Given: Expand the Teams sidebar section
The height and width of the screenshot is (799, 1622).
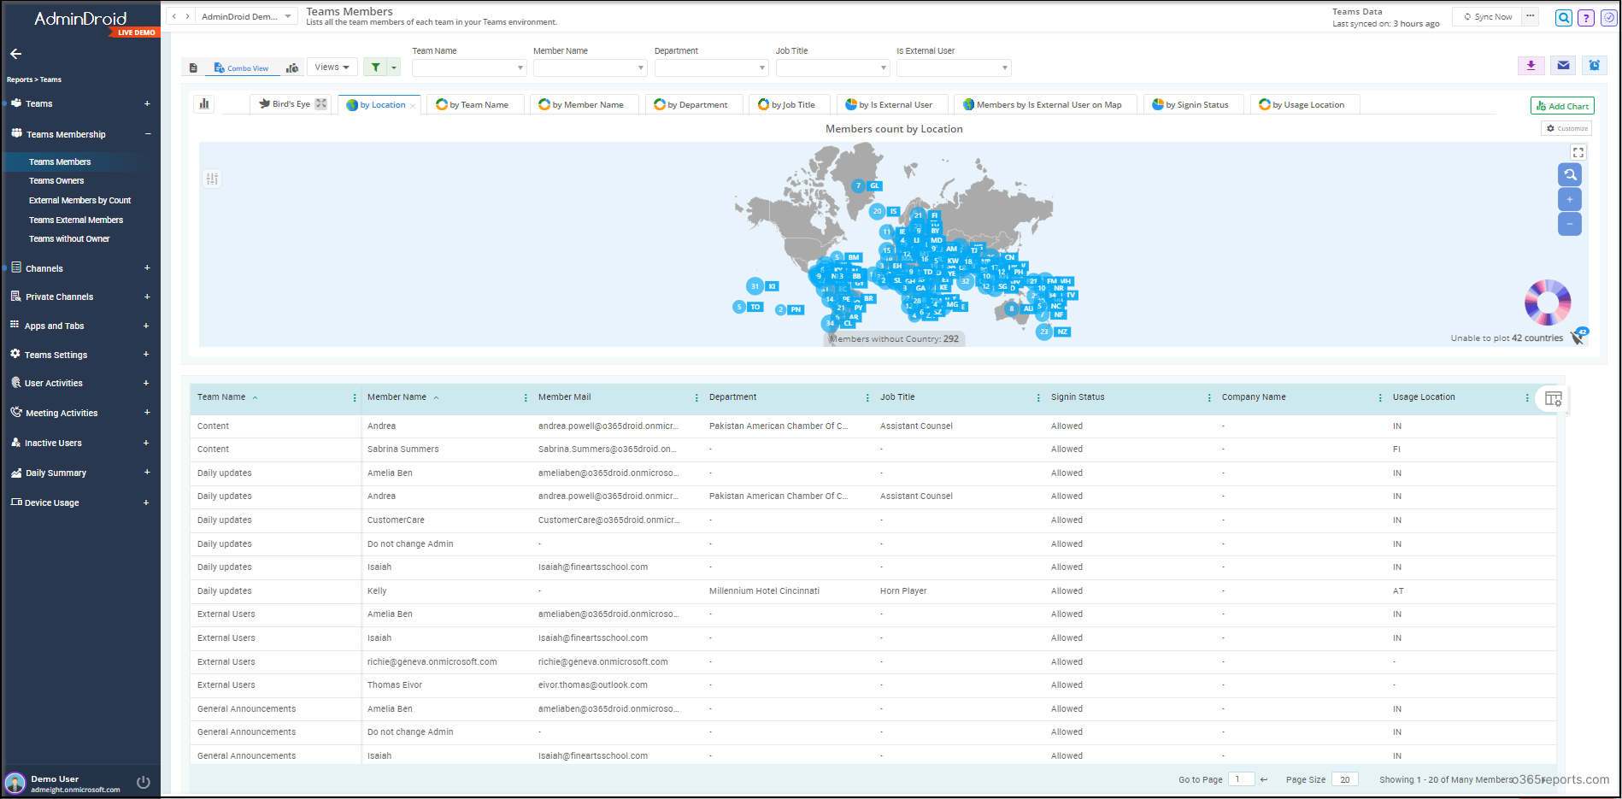Looking at the screenshot, I should click(147, 103).
